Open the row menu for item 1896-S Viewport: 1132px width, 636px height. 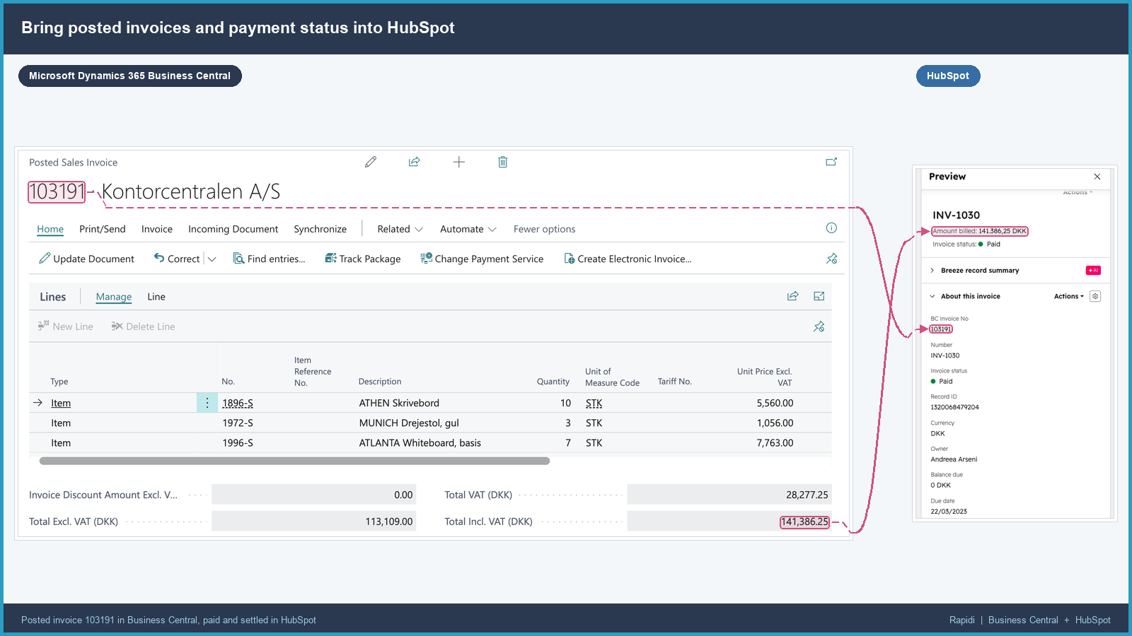[207, 403]
